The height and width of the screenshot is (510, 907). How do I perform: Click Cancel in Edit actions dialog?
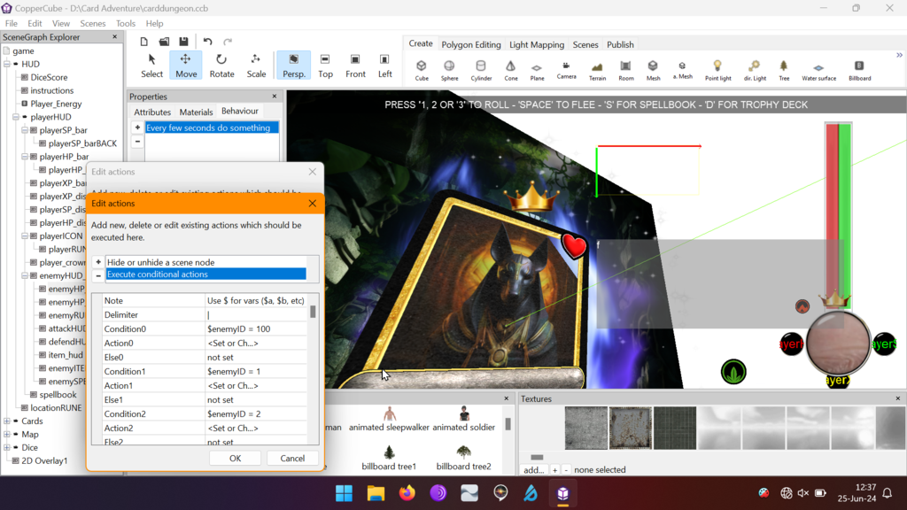pos(292,458)
